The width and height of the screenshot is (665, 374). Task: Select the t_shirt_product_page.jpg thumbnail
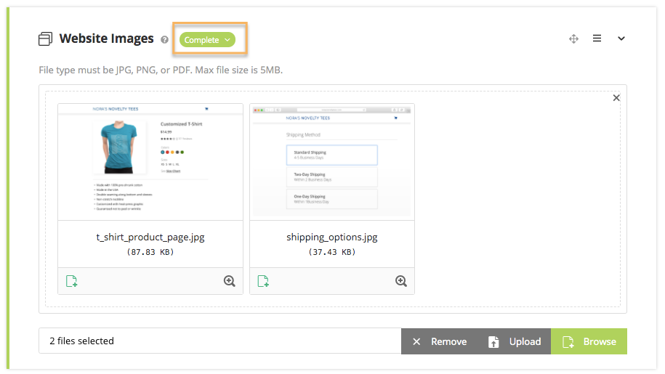coord(150,161)
